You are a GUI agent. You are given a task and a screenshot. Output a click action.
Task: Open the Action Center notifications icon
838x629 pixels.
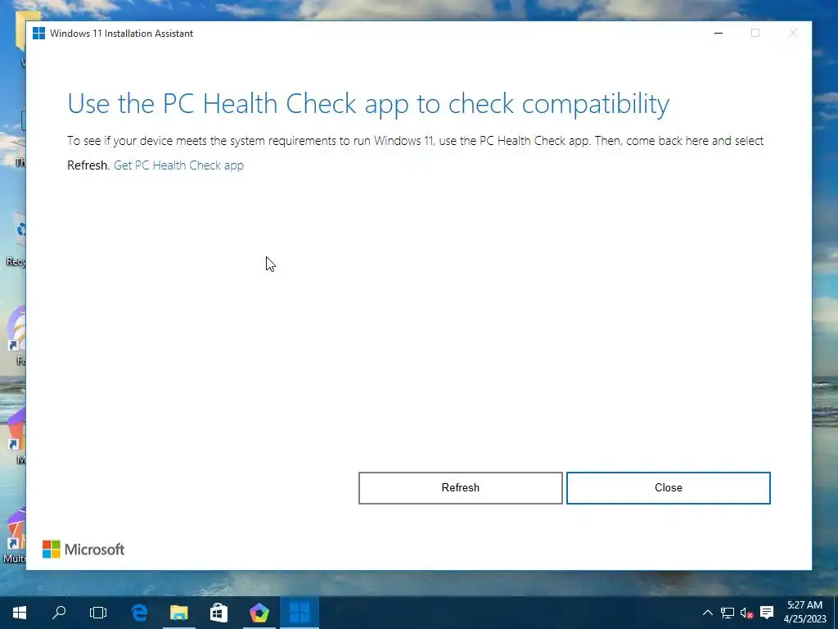pos(767,613)
